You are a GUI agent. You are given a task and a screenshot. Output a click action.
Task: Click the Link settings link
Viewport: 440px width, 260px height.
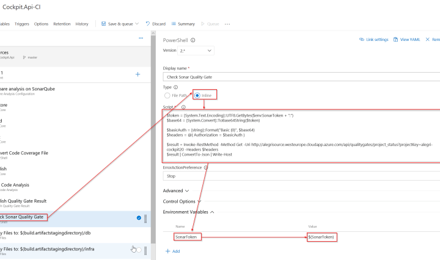(373, 40)
